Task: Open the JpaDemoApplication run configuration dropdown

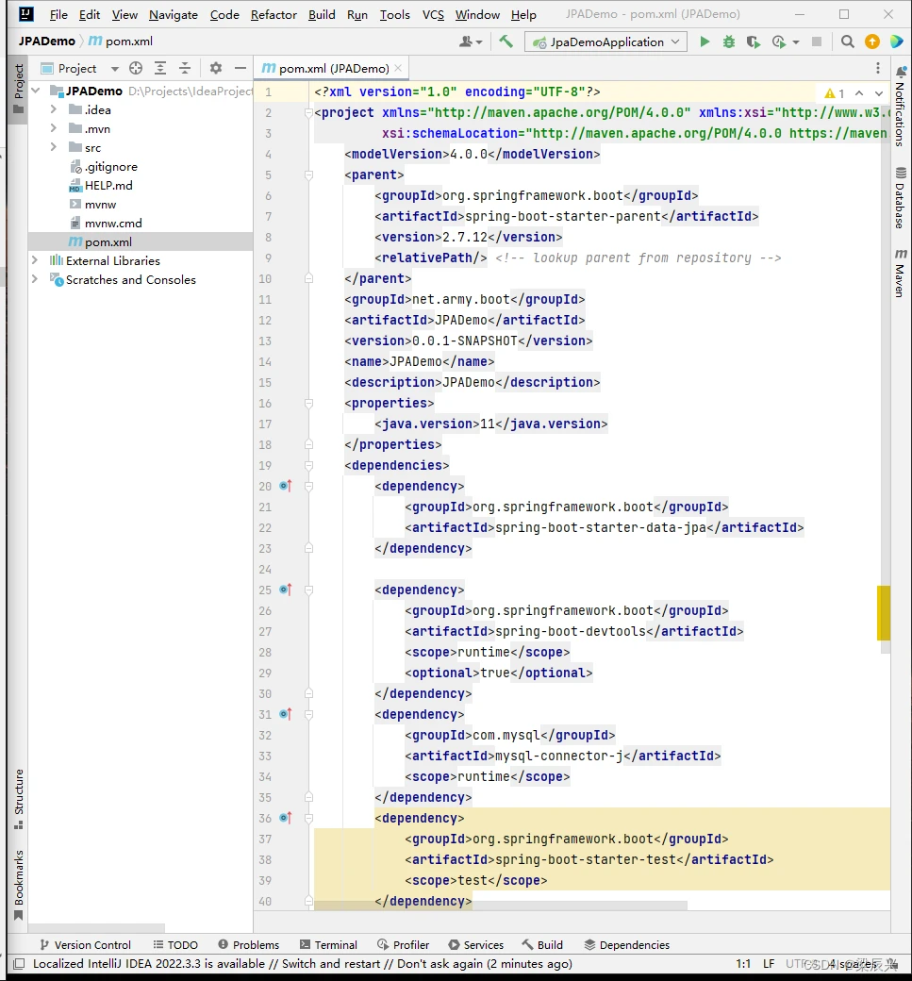Action: 605,42
